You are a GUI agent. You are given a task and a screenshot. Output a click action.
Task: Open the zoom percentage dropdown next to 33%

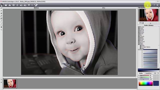(x=143, y=23)
